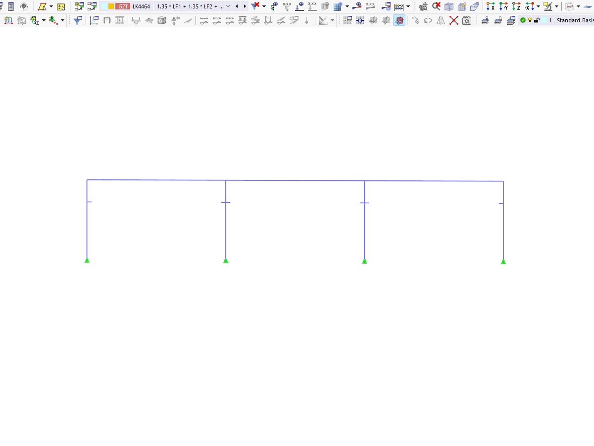Click the calendar gear settings icon
This screenshot has width=594, height=446.
coord(467,20)
